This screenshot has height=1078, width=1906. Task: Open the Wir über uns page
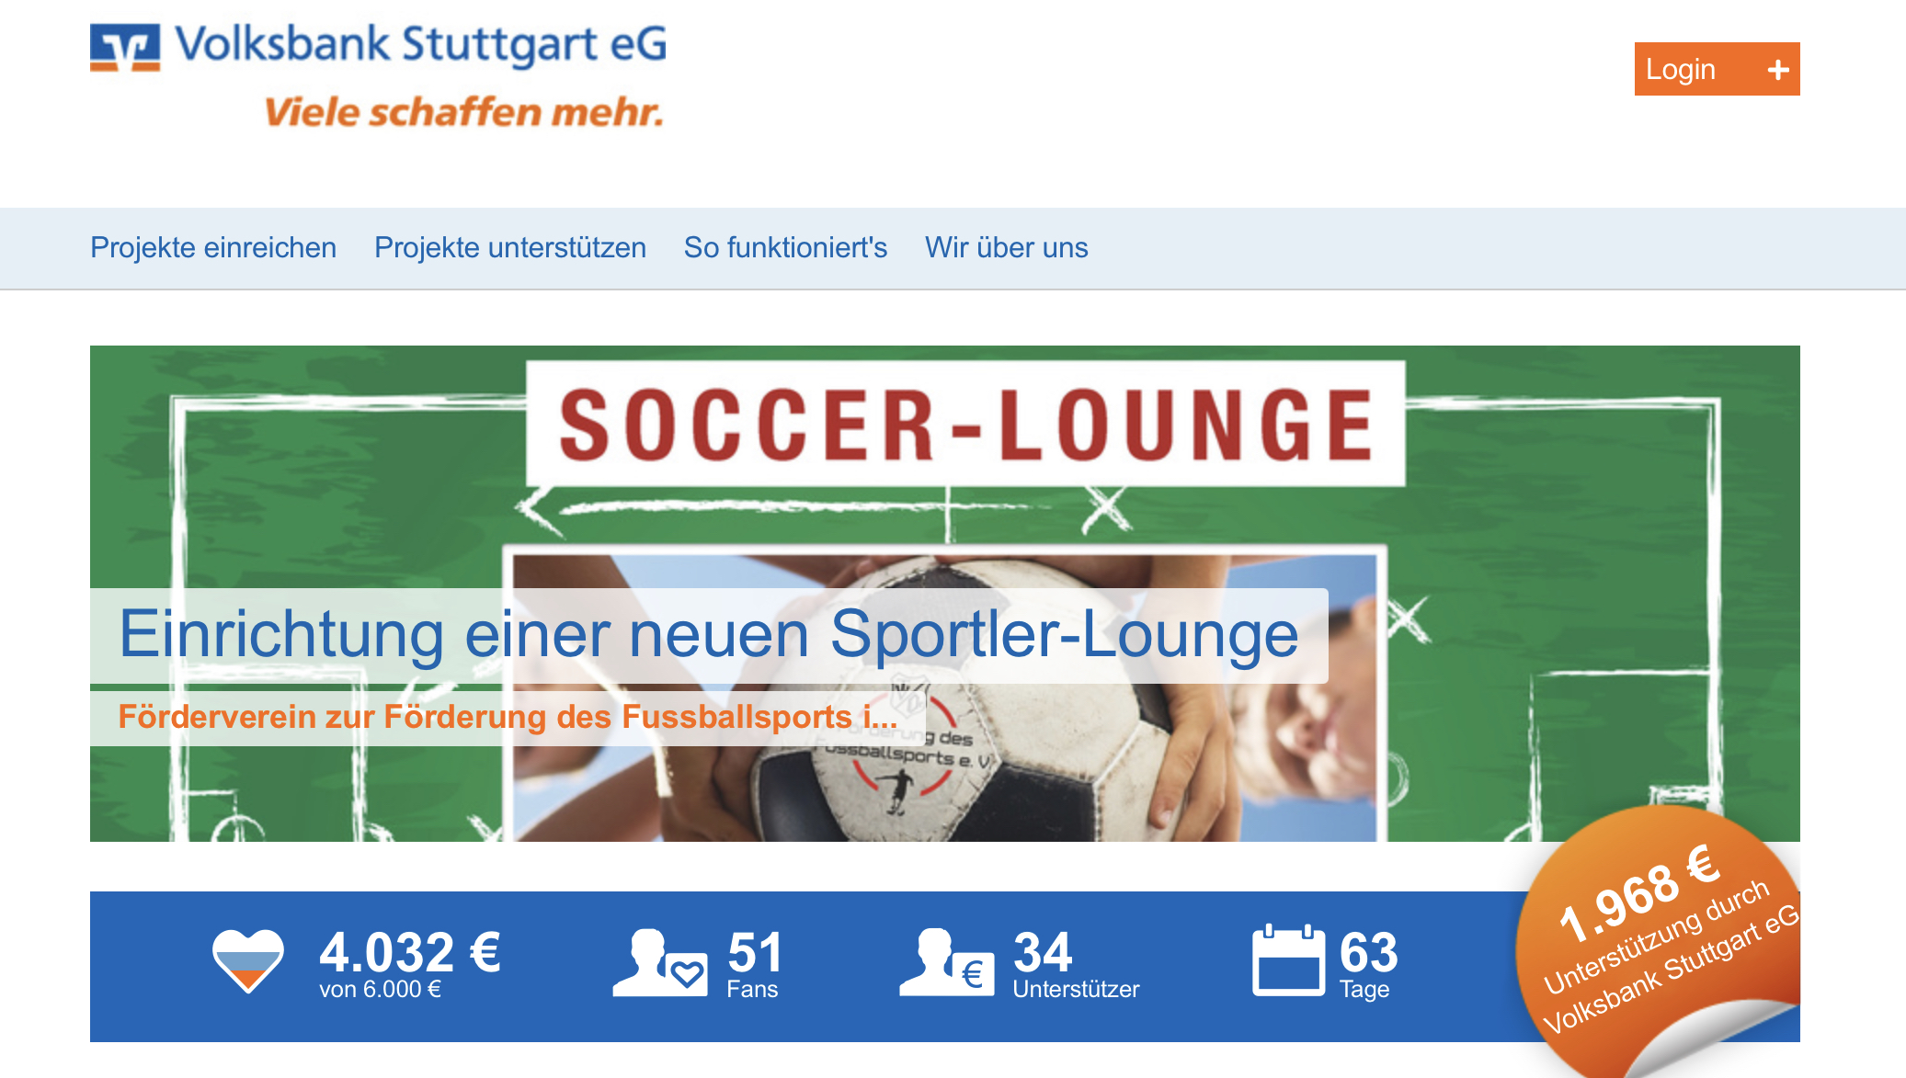pyautogui.click(x=1007, y=248)
